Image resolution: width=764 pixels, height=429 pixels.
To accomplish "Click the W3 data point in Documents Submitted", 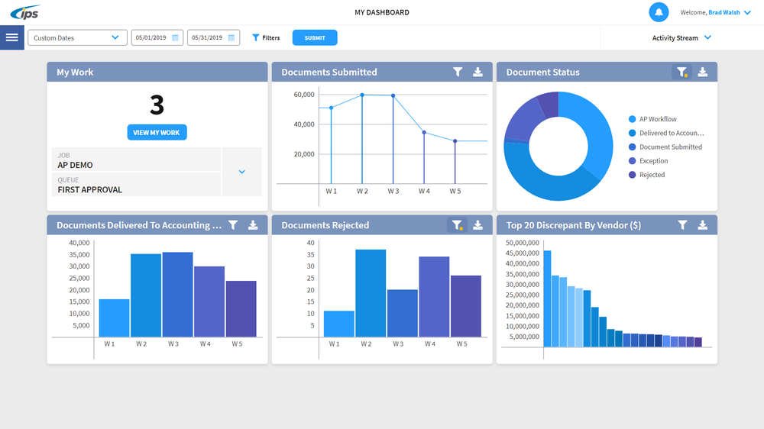I will click(393, 95).
